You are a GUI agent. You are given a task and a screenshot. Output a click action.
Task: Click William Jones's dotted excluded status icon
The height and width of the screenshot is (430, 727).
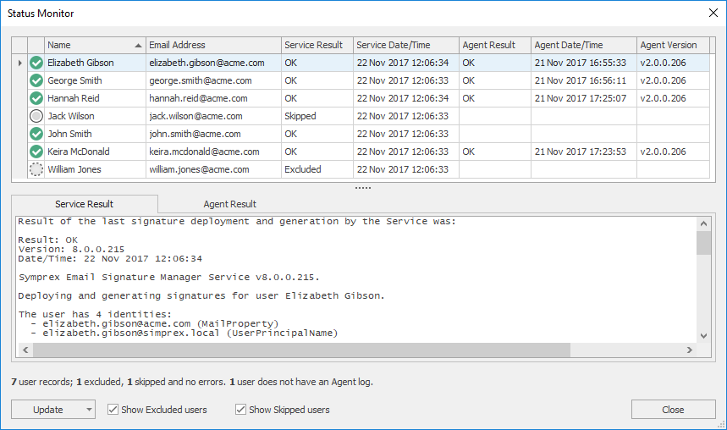pos(36,169)
